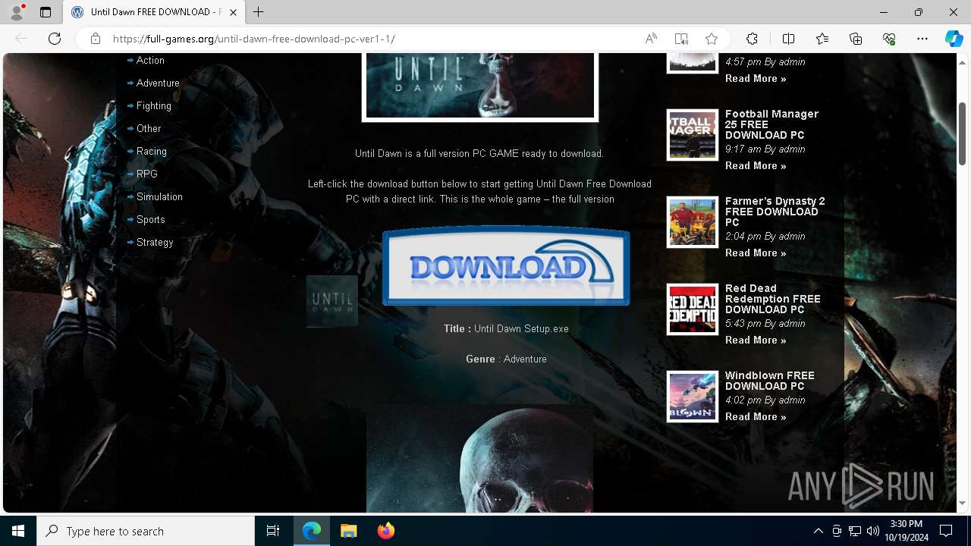Select the Until Dawn FREE DOWNLOAD tab
Screen dimensions: 971x546
pyautogui.click(x=154, y=12)
